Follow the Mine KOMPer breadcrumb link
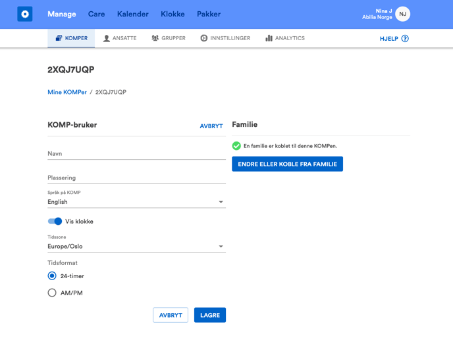Screen dimensions: 453x338 67,92
